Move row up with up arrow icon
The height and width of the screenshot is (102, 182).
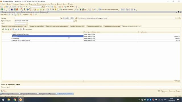pyautogui.click(x=16, y=29)
